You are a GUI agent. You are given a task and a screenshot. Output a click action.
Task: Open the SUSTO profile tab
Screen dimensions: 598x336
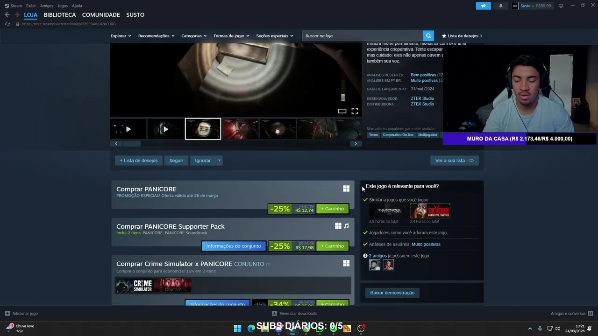135,15
